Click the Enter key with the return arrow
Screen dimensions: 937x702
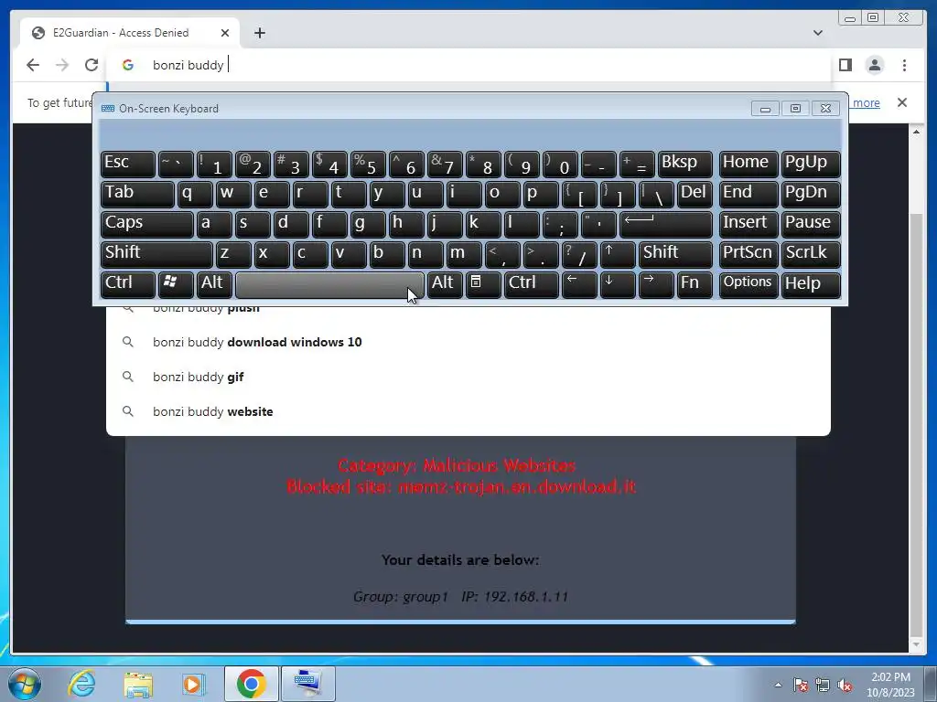pos(666,224)
